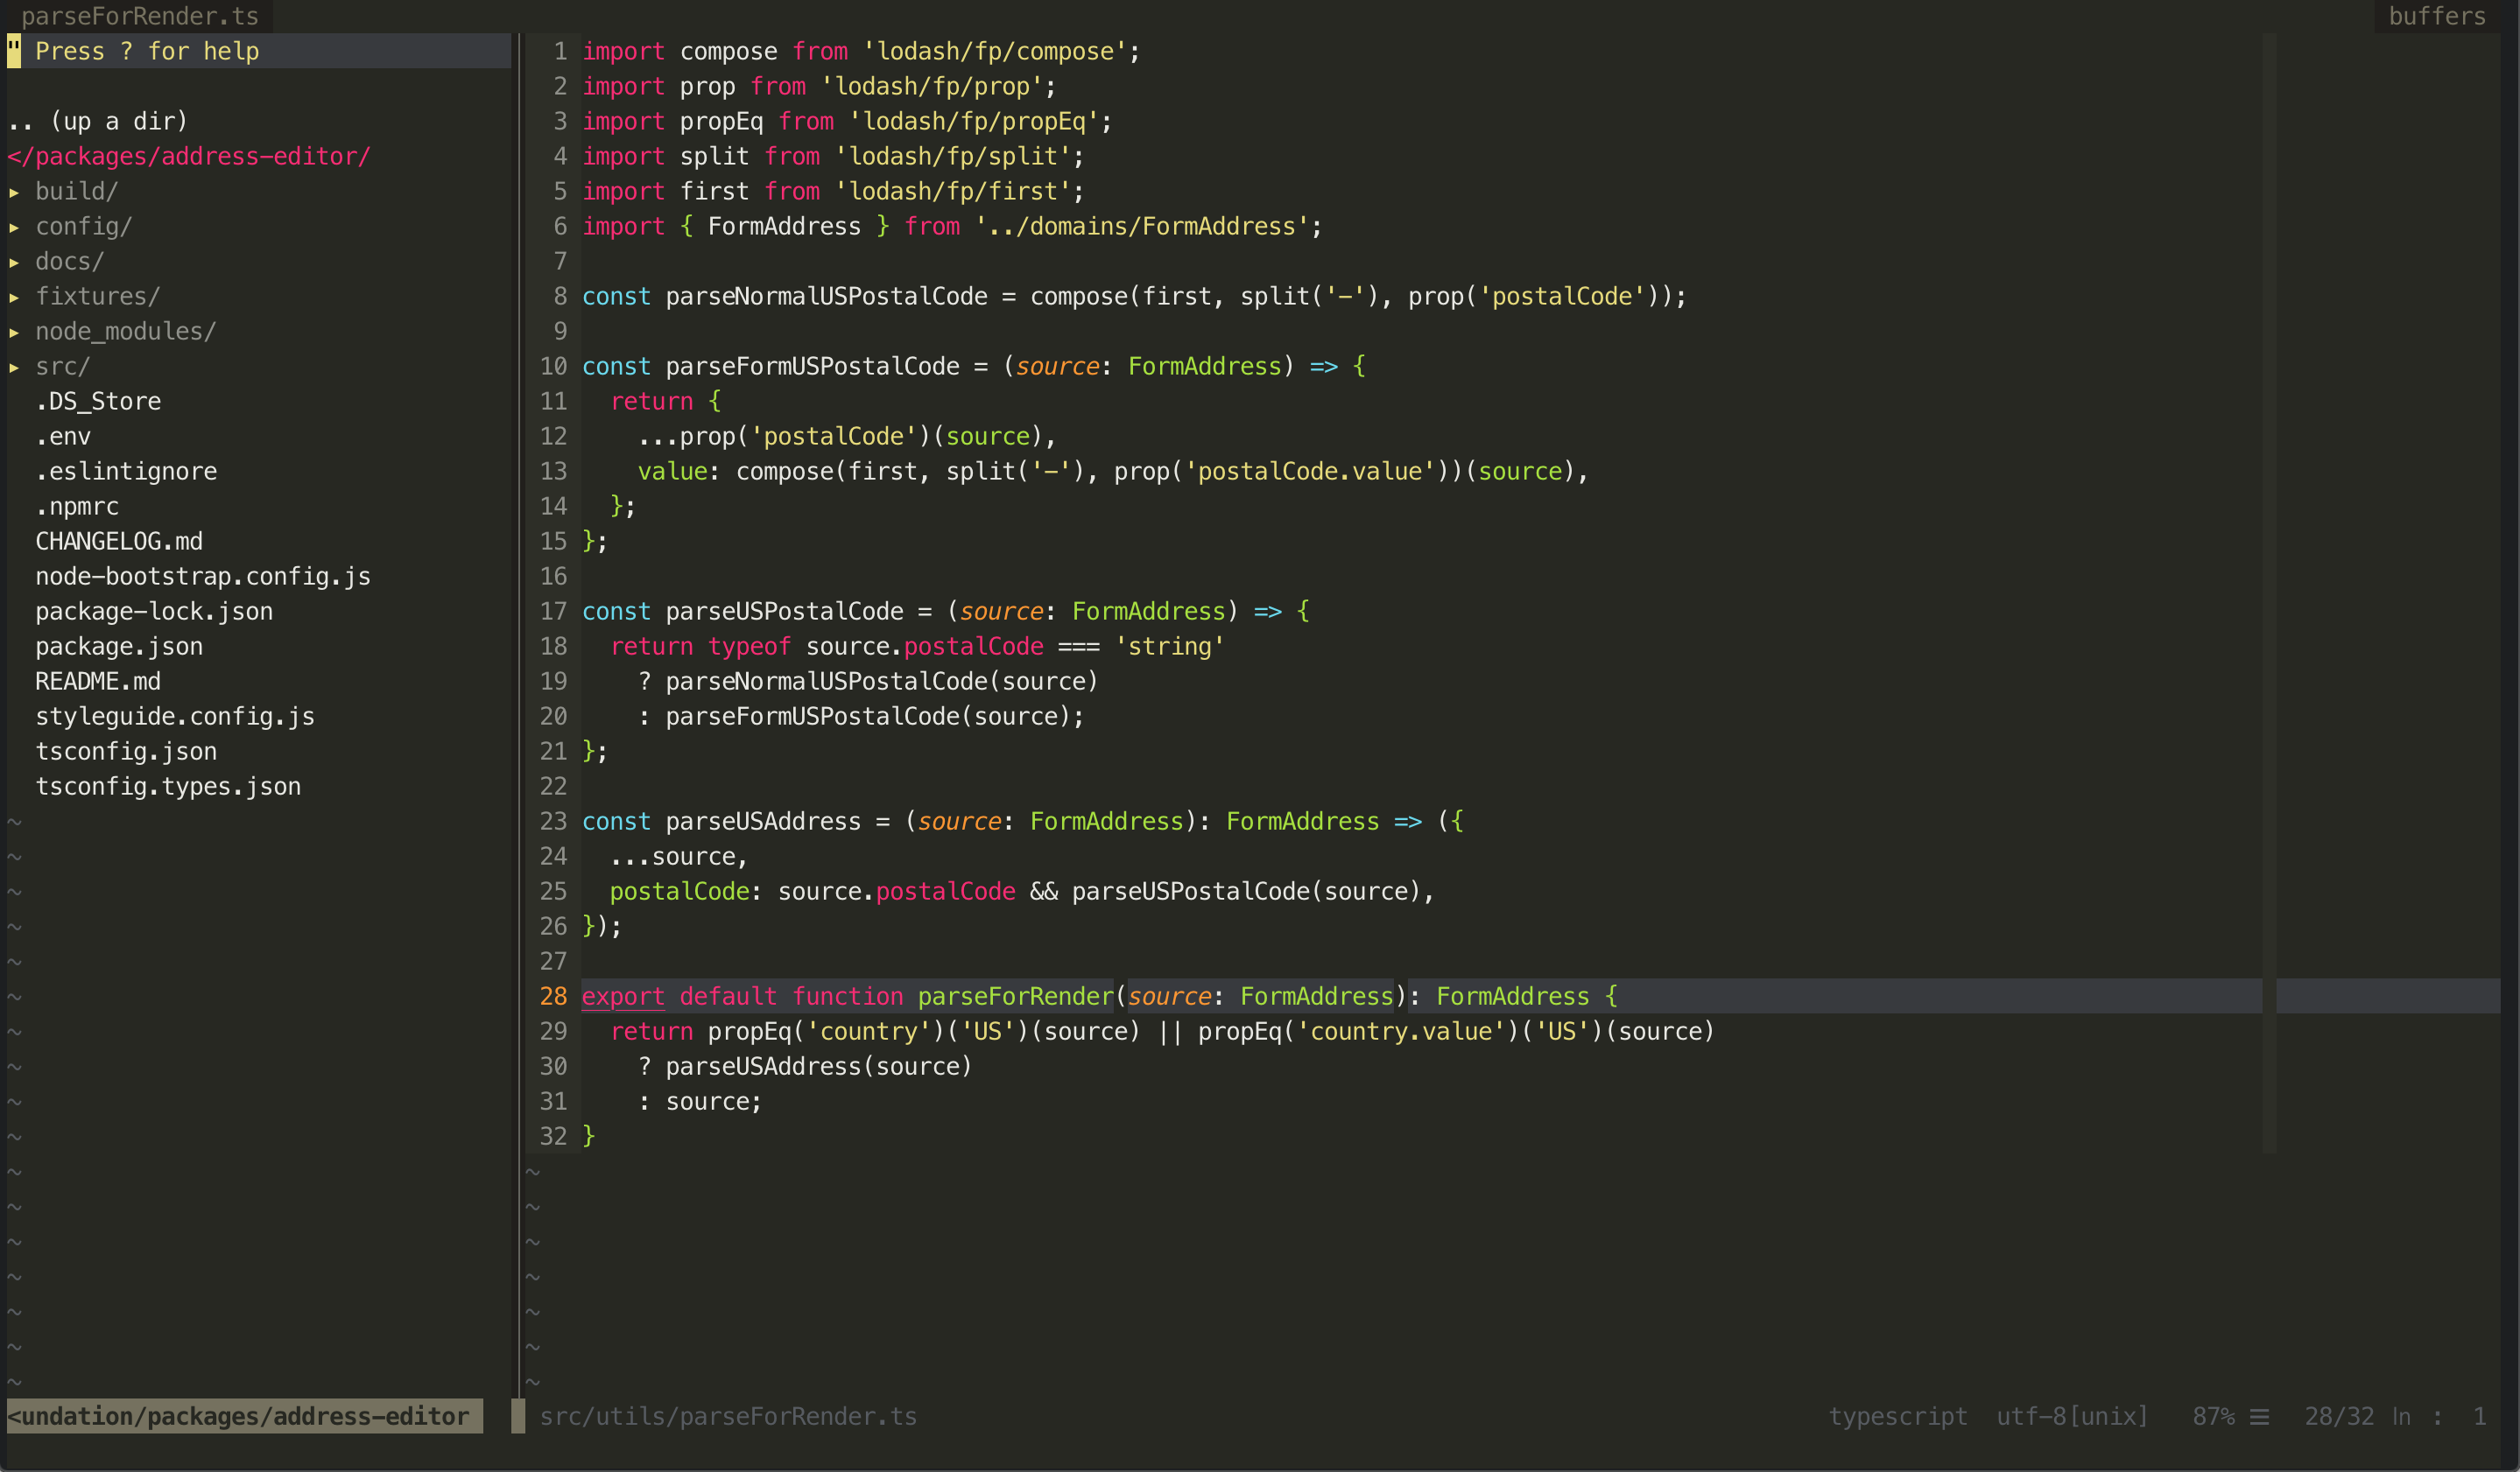
Task: Select the .eslintignore file
Action: [x=125, y=472]
